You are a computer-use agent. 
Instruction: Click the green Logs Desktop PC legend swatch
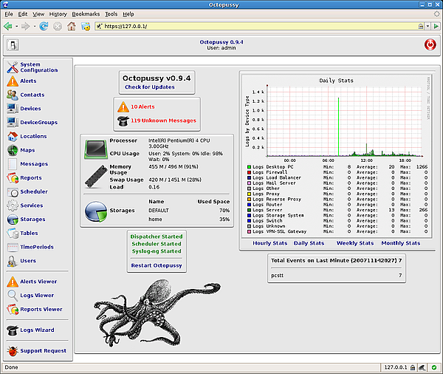[250, 167]
